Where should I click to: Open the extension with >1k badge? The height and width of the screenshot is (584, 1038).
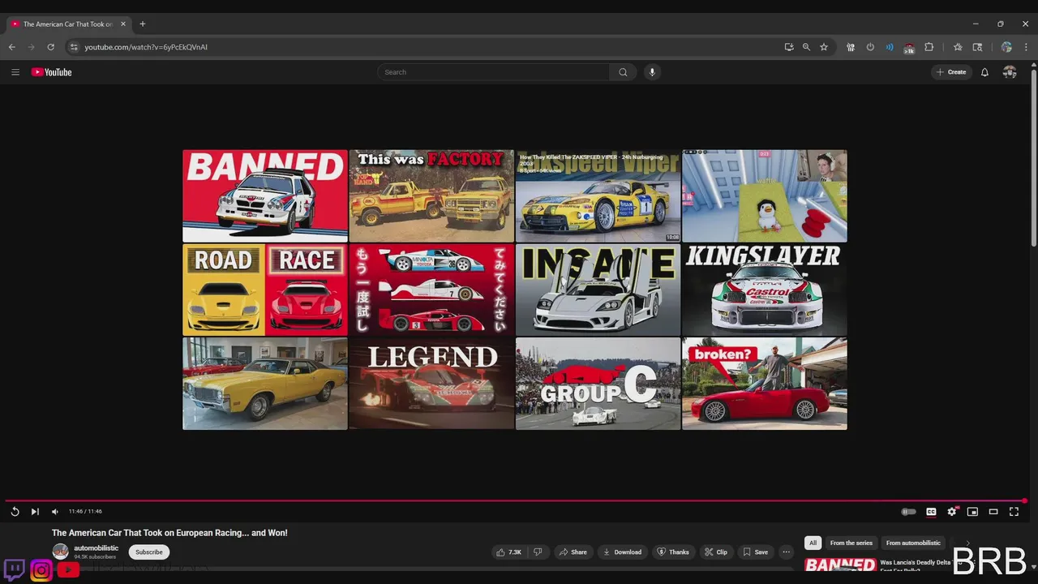click(909, 48)
